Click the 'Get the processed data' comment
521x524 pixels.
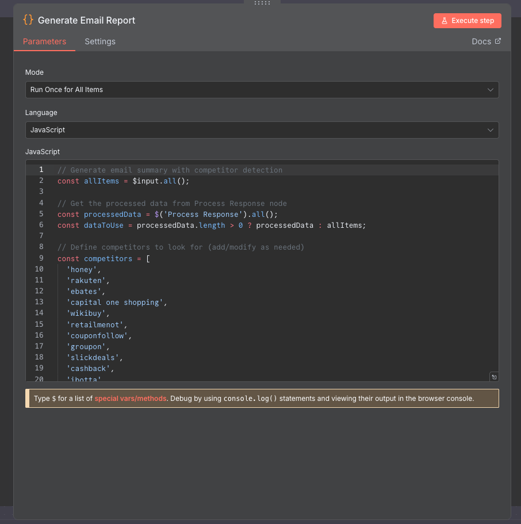[x=172, y=203]
